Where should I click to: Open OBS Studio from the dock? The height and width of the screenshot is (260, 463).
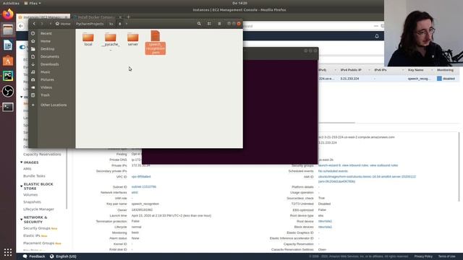(8, 92)
